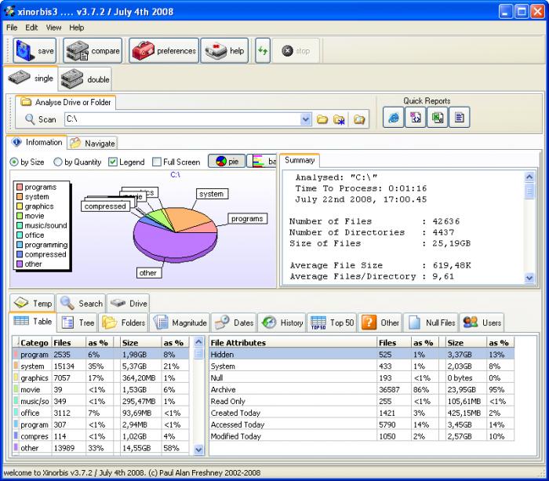Open the HTML quick report icon
Screen dimensions: 549x481
point(393,118)
